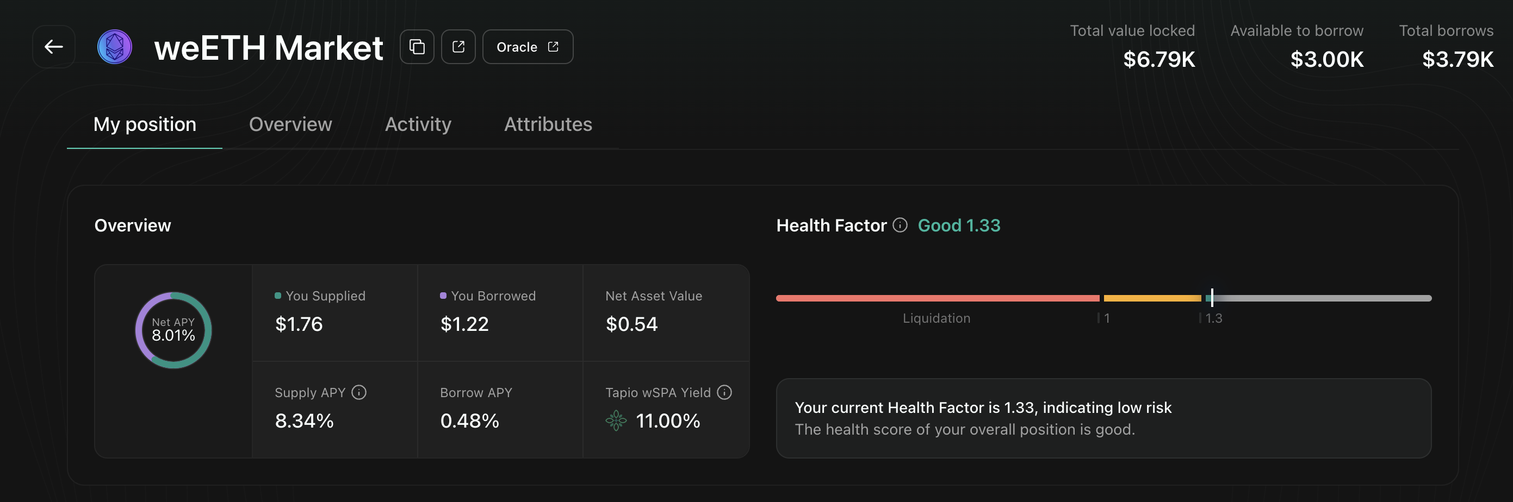Copy the market address icon
Viewport: 1513px width, 502px height.
coord(417,47)
